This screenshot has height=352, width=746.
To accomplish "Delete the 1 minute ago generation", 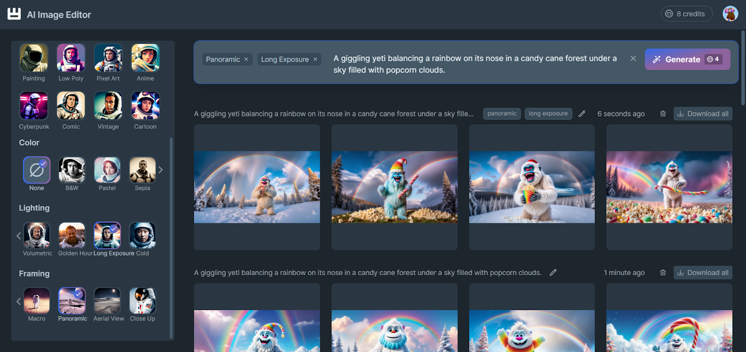I will [663, 272].
